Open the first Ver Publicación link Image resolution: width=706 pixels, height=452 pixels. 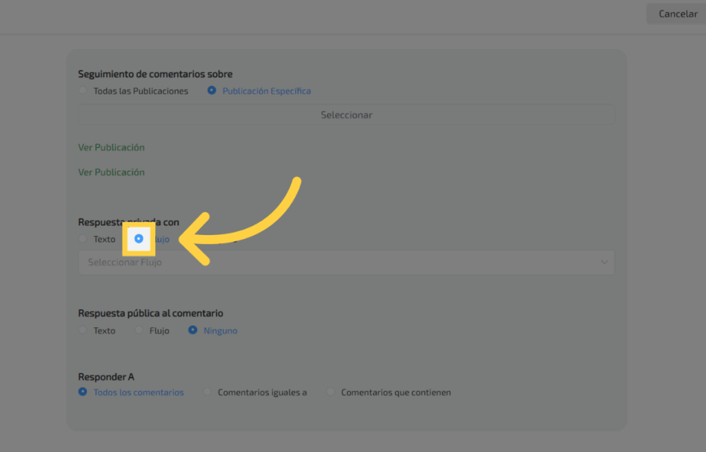coord(112,147)
